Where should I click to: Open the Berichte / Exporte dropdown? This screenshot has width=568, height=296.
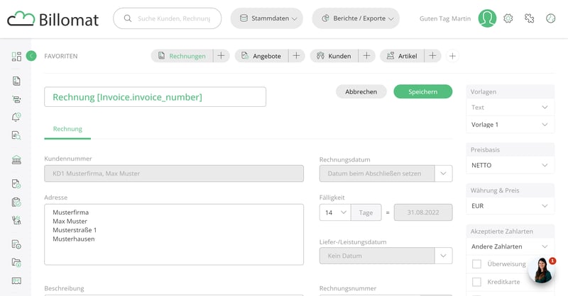[x=356, y=18]
